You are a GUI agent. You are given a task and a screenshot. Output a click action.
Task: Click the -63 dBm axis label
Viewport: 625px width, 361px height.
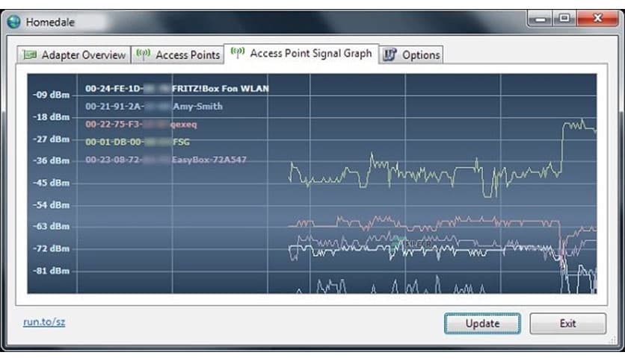coord(51,227)
